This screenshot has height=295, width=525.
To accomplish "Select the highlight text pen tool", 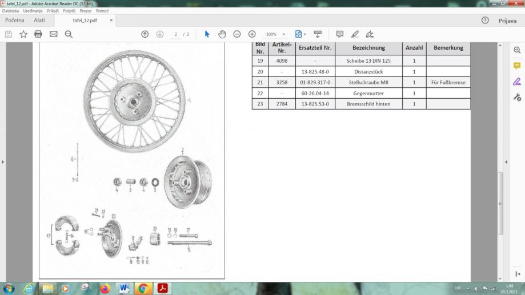I will (355, 34).
